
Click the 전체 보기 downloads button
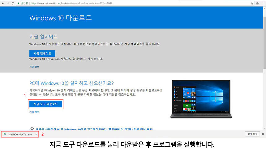click(x=252, y=134)
